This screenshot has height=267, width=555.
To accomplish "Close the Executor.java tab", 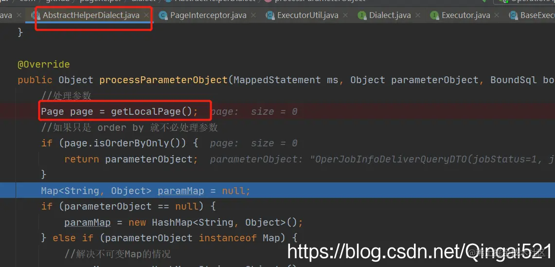I will click(x=497, y=16).
